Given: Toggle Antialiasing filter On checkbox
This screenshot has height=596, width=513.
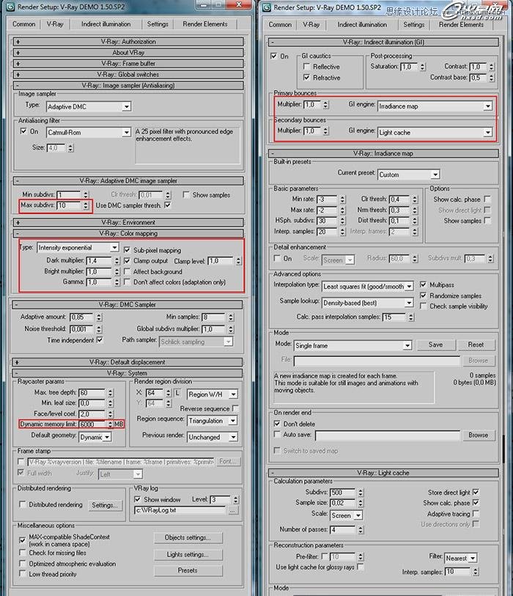Looking at the screenshot, I should point(23,131).
